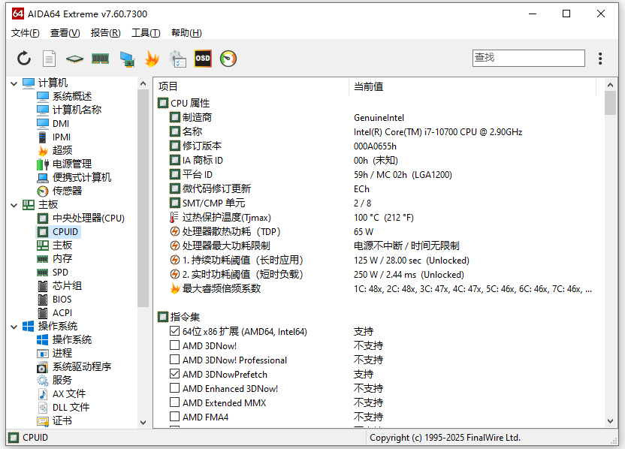625x449 pixels.
Task: Collapse the 主板 tree branch
Action: click(14, 204)
